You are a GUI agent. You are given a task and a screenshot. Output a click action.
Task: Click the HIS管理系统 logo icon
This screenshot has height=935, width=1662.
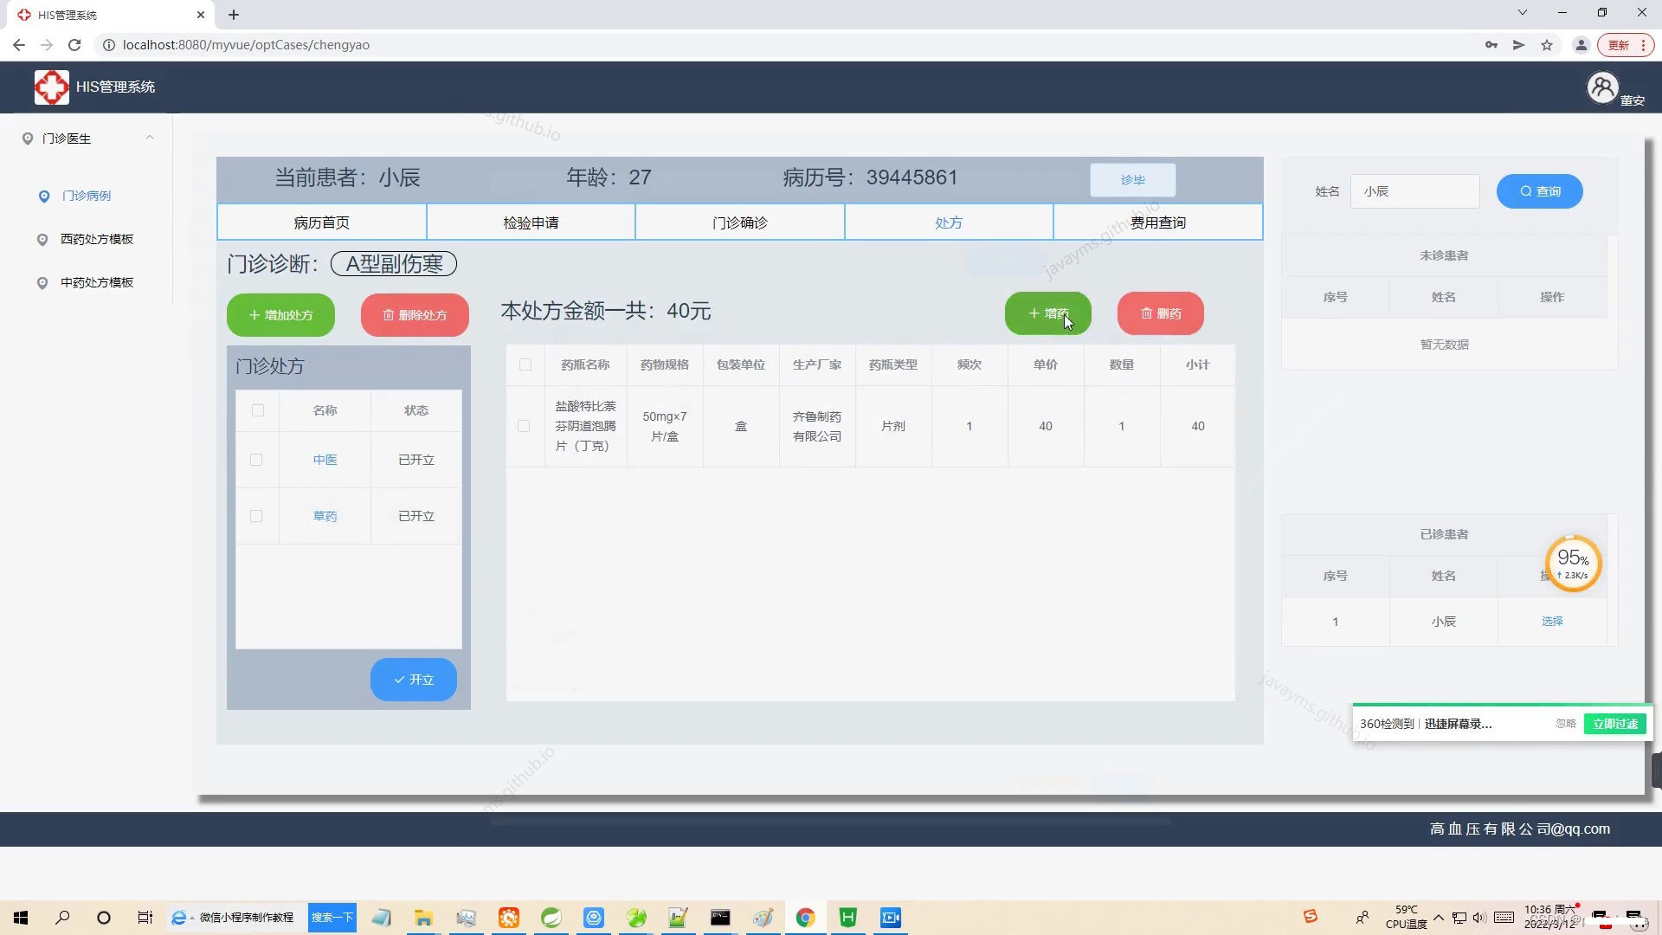(52, 87)
